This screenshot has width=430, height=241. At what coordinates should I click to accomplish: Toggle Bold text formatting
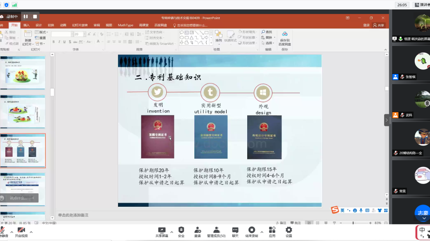coord(54,42)
